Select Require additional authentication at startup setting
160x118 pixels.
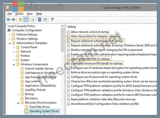pyautogui.click(x=97, y=41)
